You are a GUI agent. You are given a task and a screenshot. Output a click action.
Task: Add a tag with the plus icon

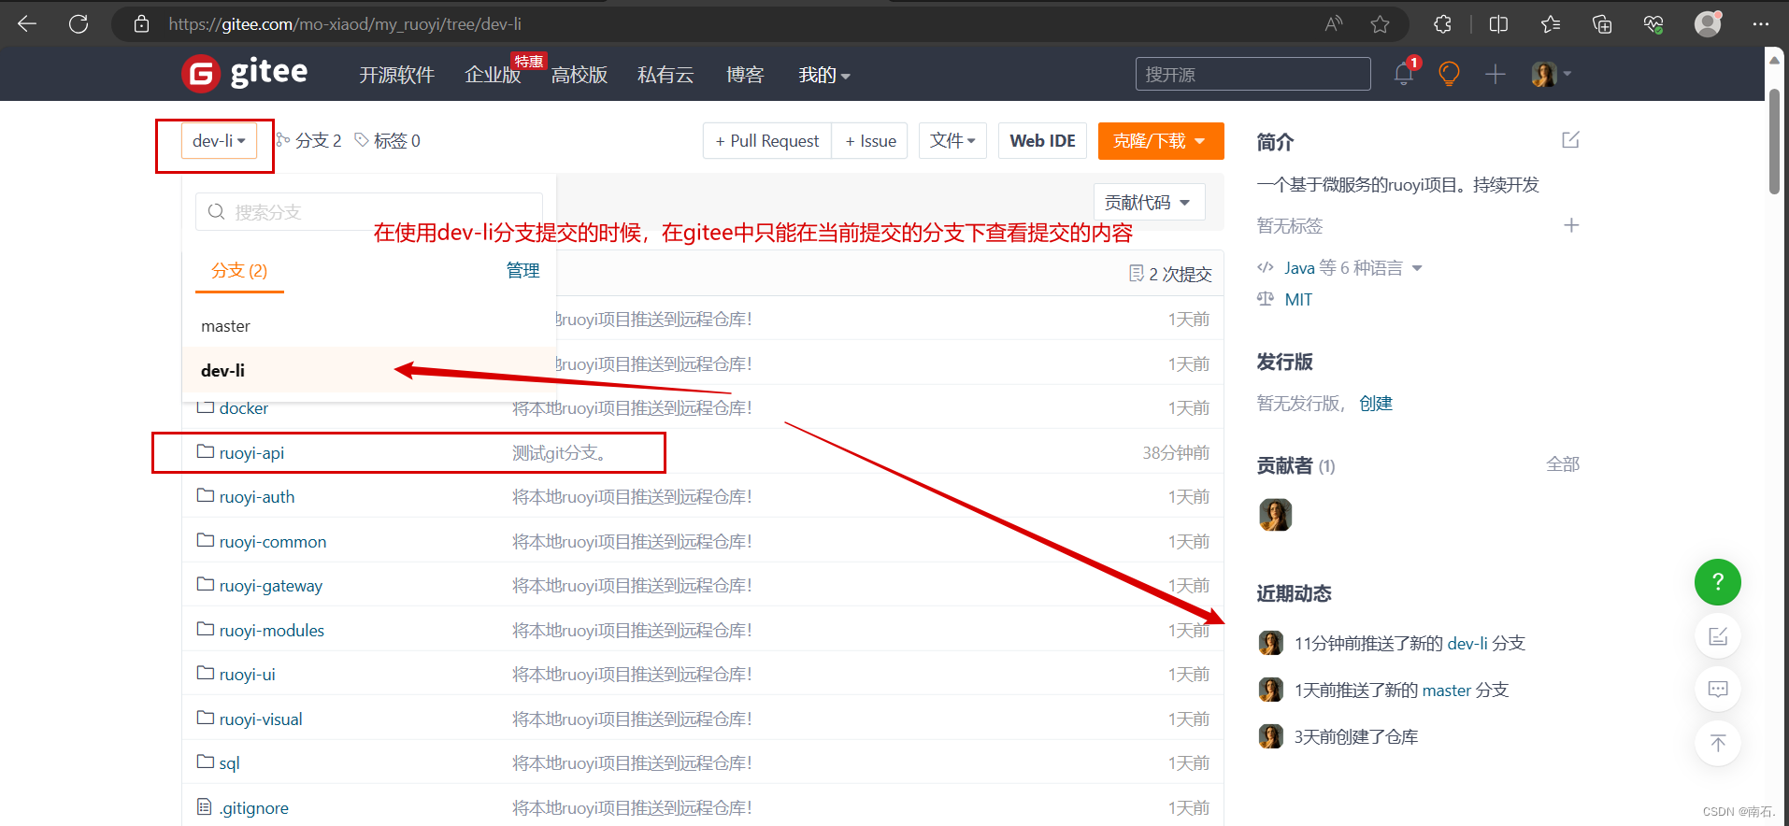click(x=1571, y=225)
